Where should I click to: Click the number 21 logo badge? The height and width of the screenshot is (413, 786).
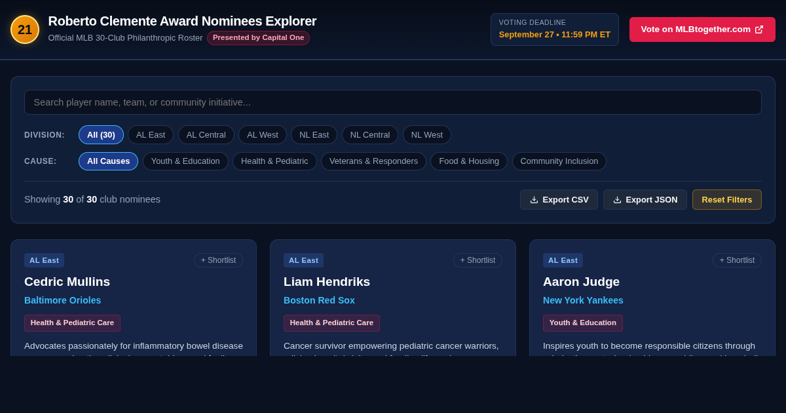click(x=25, y=29)
